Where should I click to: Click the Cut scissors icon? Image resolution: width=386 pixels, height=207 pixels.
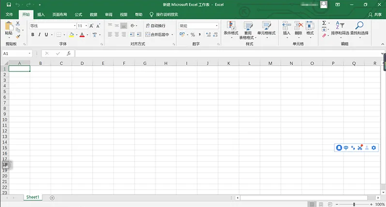(18, 24)
